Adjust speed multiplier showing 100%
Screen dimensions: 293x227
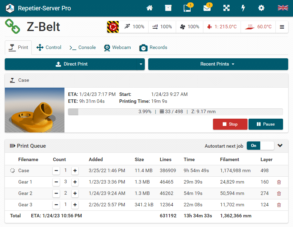(x=134, y=27)
